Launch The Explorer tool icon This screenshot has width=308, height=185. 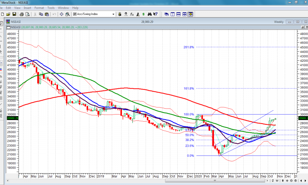pyautogui.click(x=120, y=14)
